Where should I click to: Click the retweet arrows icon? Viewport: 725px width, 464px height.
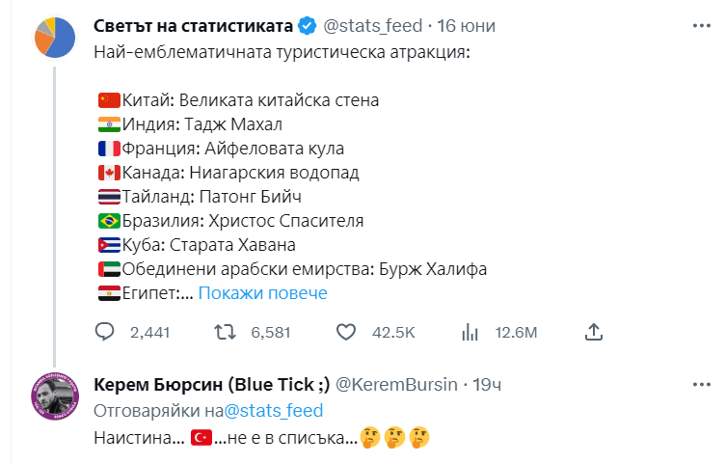(223, 333)
